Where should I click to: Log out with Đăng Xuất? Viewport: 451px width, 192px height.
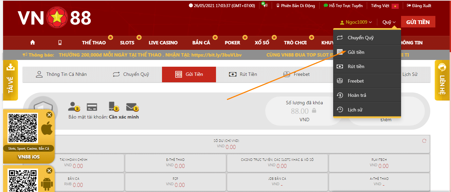coord(419,5)
